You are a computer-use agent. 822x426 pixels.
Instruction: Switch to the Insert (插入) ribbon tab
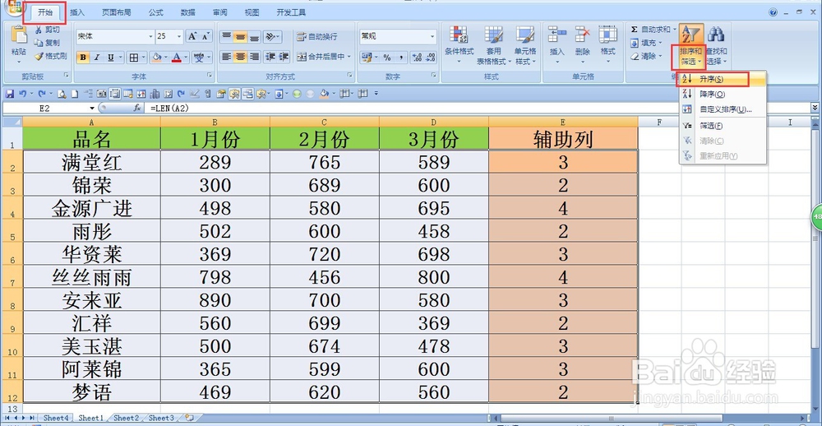77,12
